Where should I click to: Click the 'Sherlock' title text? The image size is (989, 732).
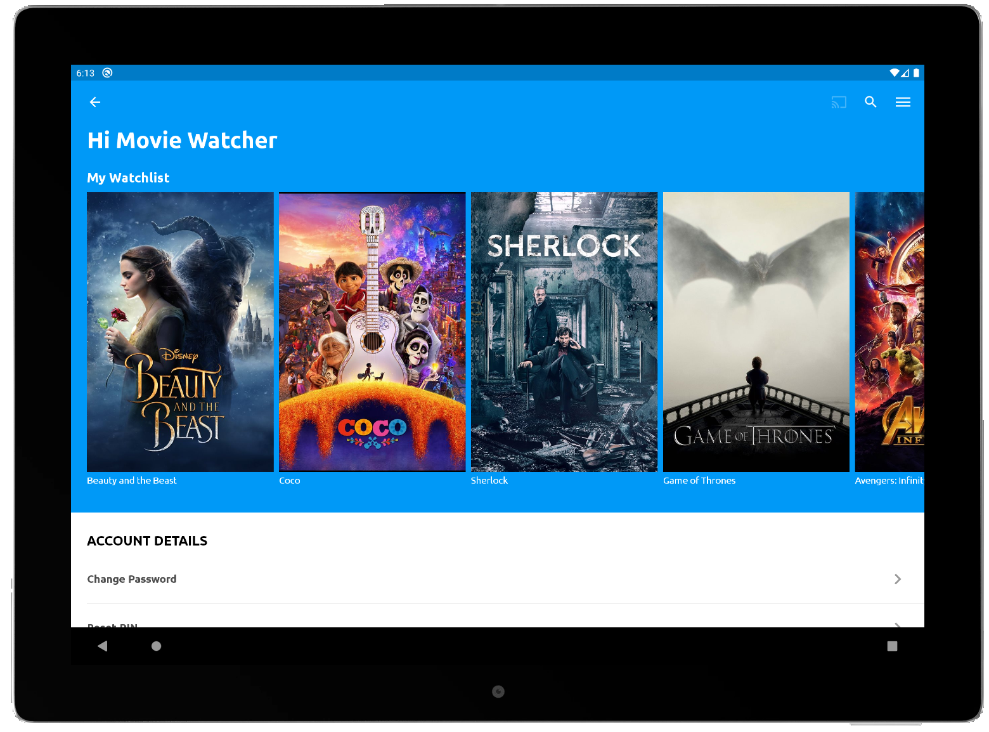489,481
